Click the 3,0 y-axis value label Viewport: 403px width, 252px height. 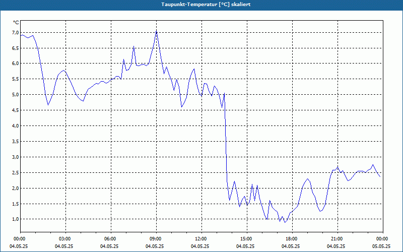click(x=15, y=157)
